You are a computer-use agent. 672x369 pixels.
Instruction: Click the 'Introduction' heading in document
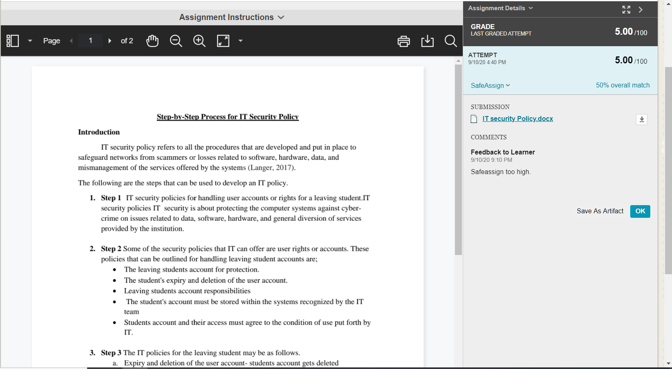coord(99,132)
